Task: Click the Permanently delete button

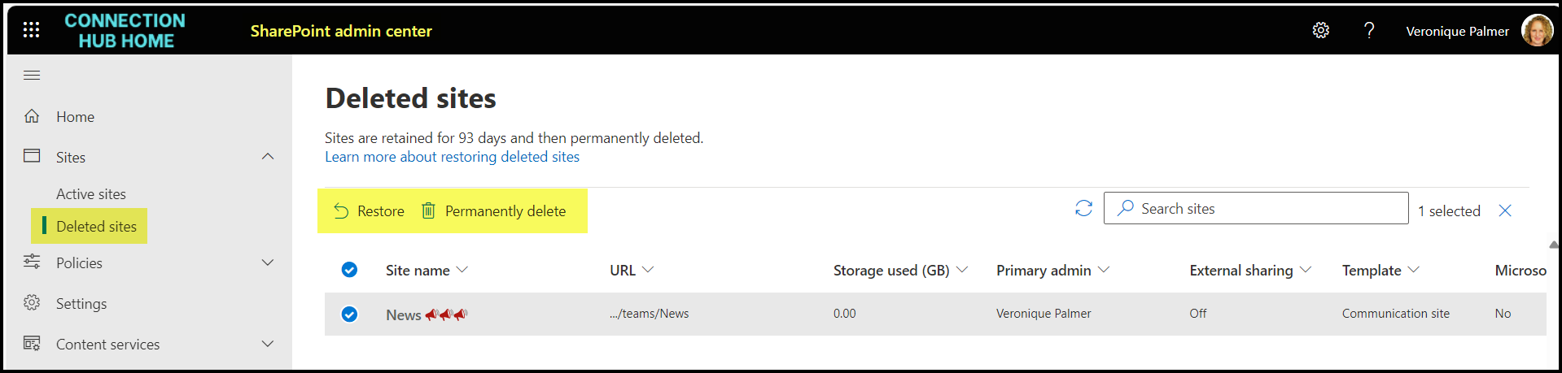Action: pos(493,211)
